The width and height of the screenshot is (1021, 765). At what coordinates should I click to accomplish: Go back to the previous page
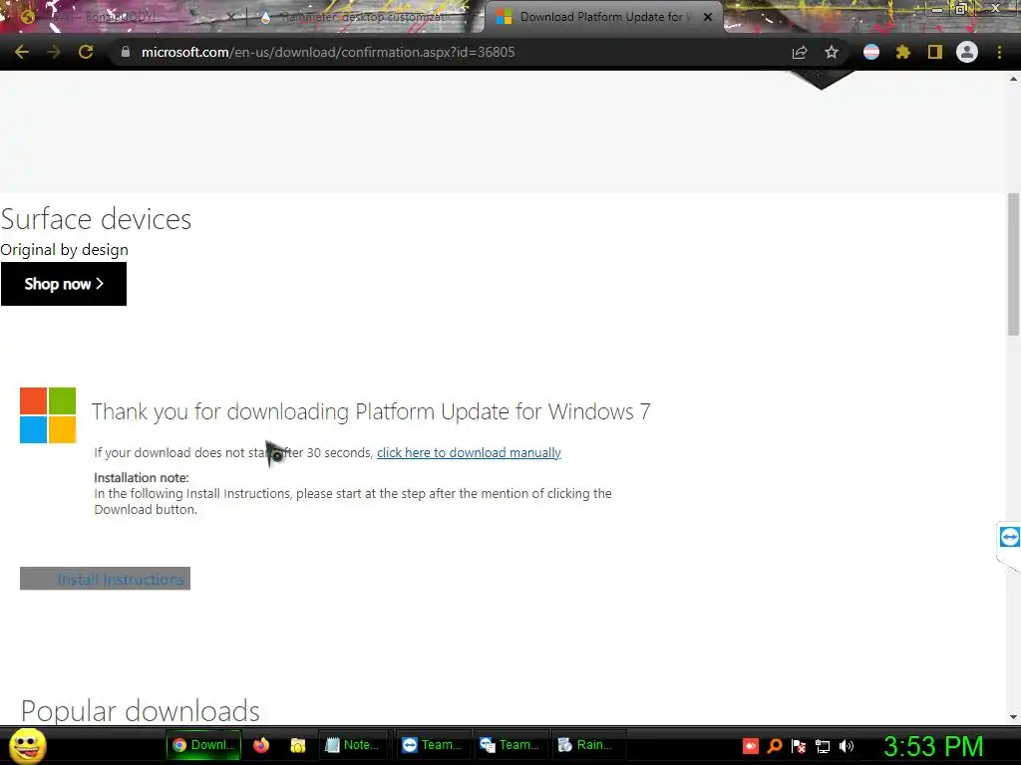tap(22, 52)
